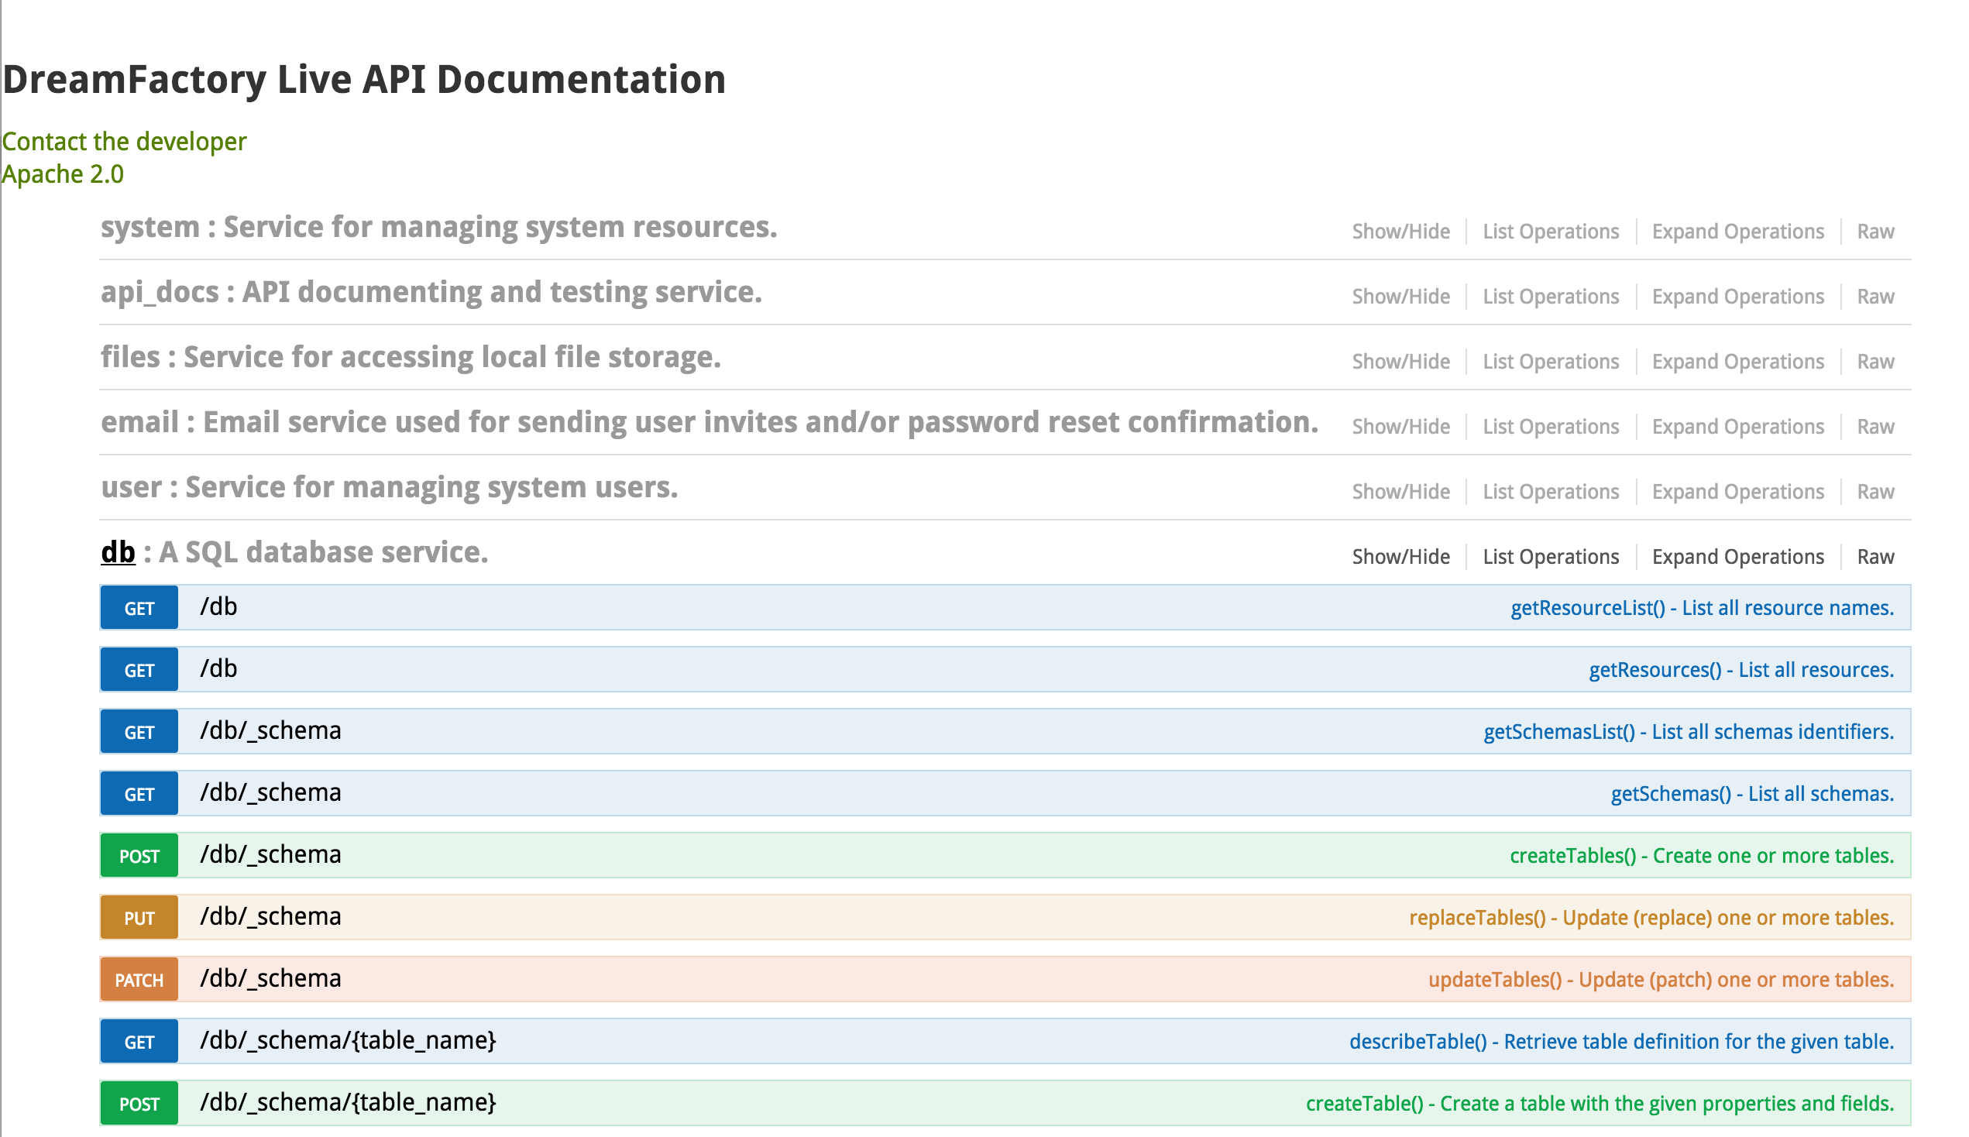Click Show/Hide for system service

[x=1400, y=231]
